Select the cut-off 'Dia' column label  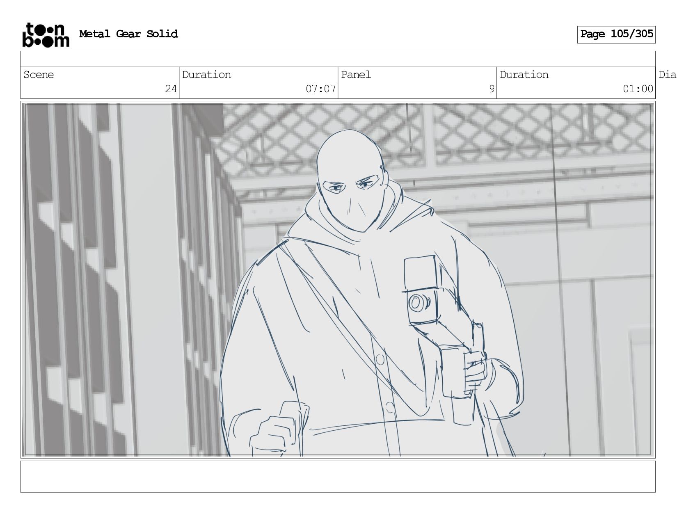pos(667,75)
